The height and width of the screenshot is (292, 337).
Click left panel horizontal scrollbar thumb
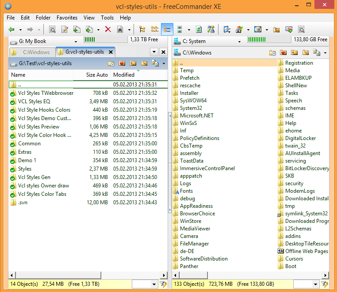[58, 275]
